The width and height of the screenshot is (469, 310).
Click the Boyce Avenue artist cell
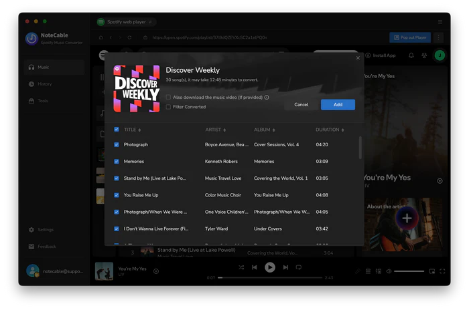pos(226,145)
